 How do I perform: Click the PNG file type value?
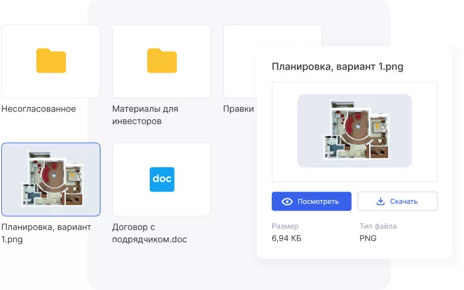(368, 238)
